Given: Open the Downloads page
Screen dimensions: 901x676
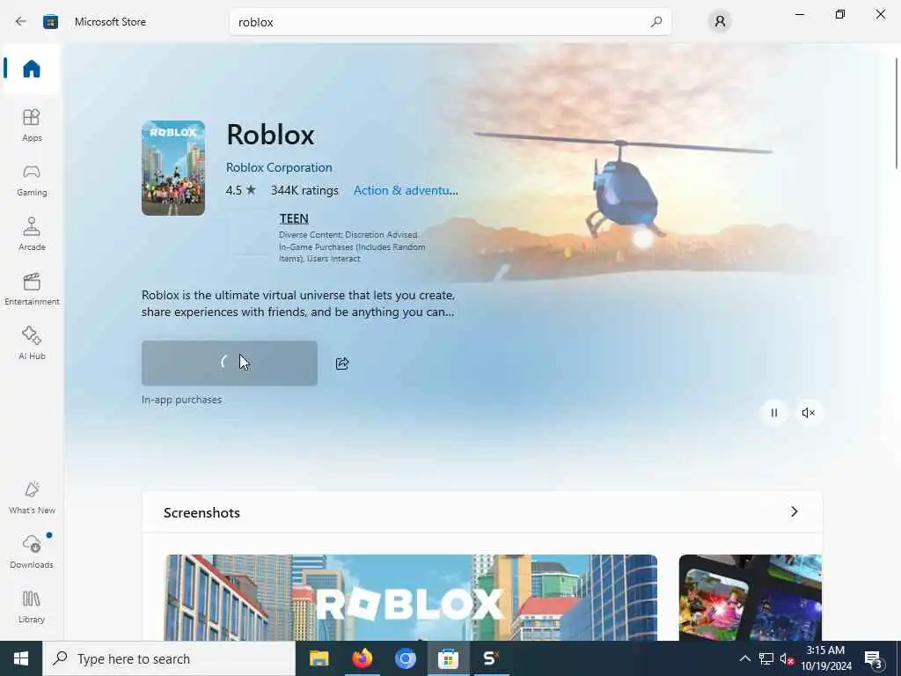Looking at the screenshot, I should (32, 553).
